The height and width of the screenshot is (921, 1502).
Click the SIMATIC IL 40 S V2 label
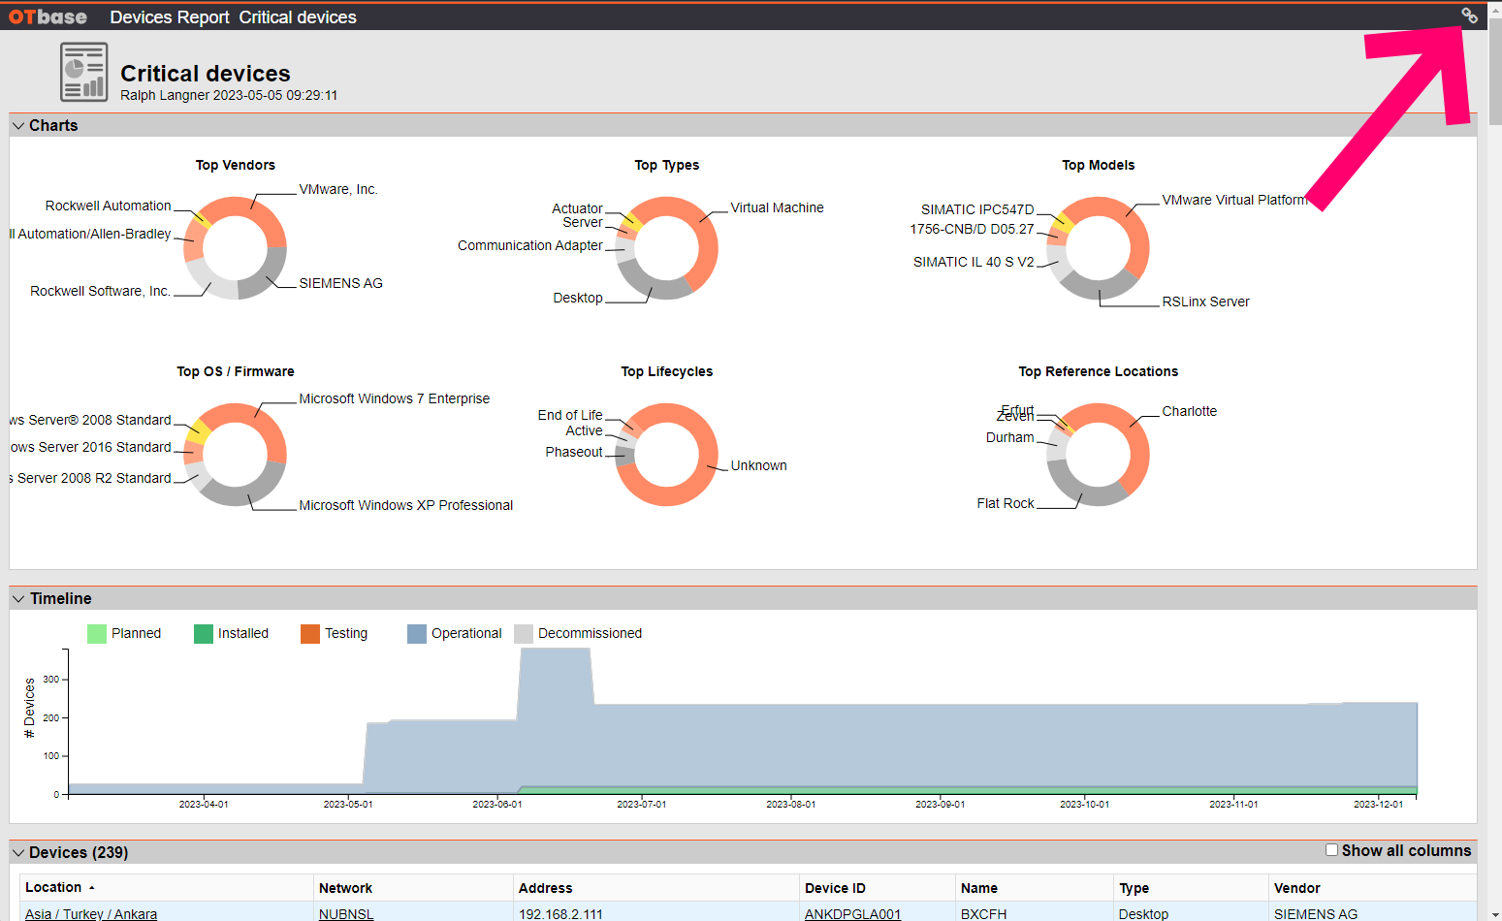click(x=974, y=262)
